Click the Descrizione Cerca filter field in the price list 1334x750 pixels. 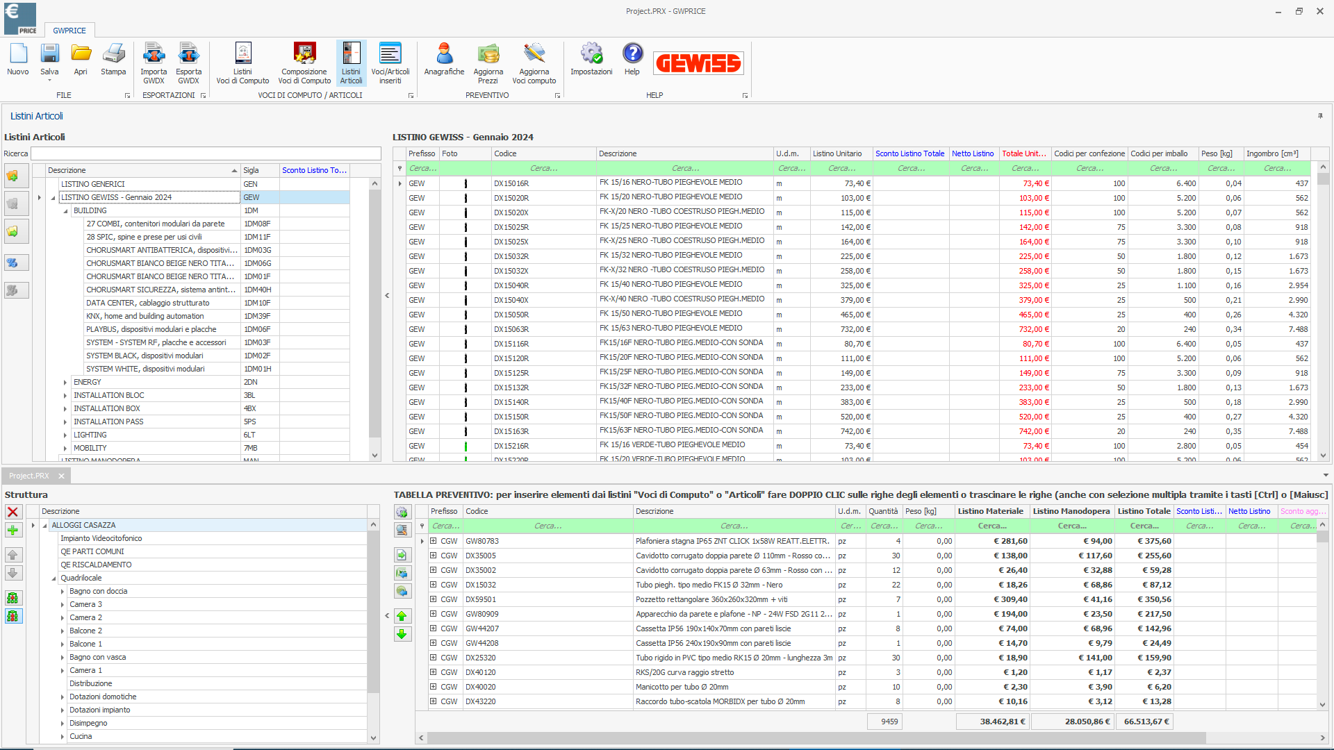click(685, 168)
